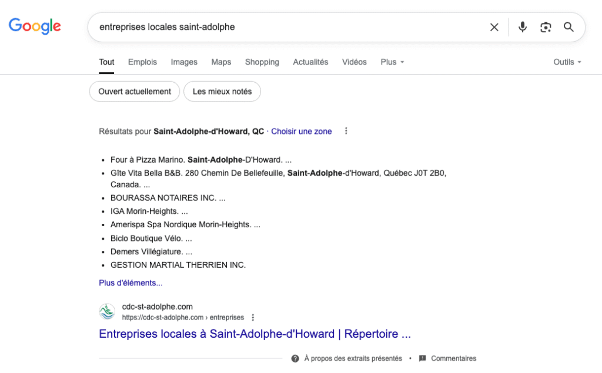Toggle the Les mieux notés filter chip
602x373 pixels.
(222, 92)
